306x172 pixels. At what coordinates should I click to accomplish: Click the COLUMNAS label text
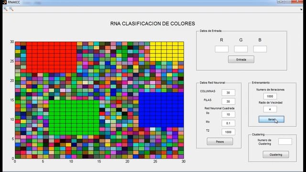(208, 91)
